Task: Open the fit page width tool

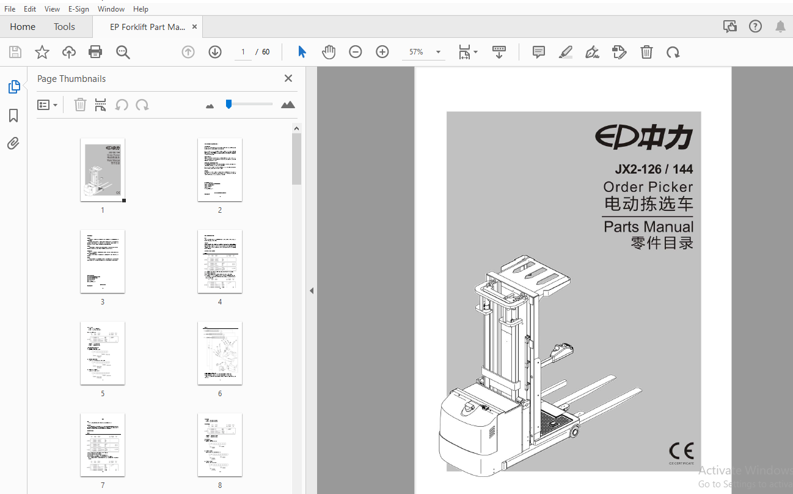Action: (x=465, y=53)
